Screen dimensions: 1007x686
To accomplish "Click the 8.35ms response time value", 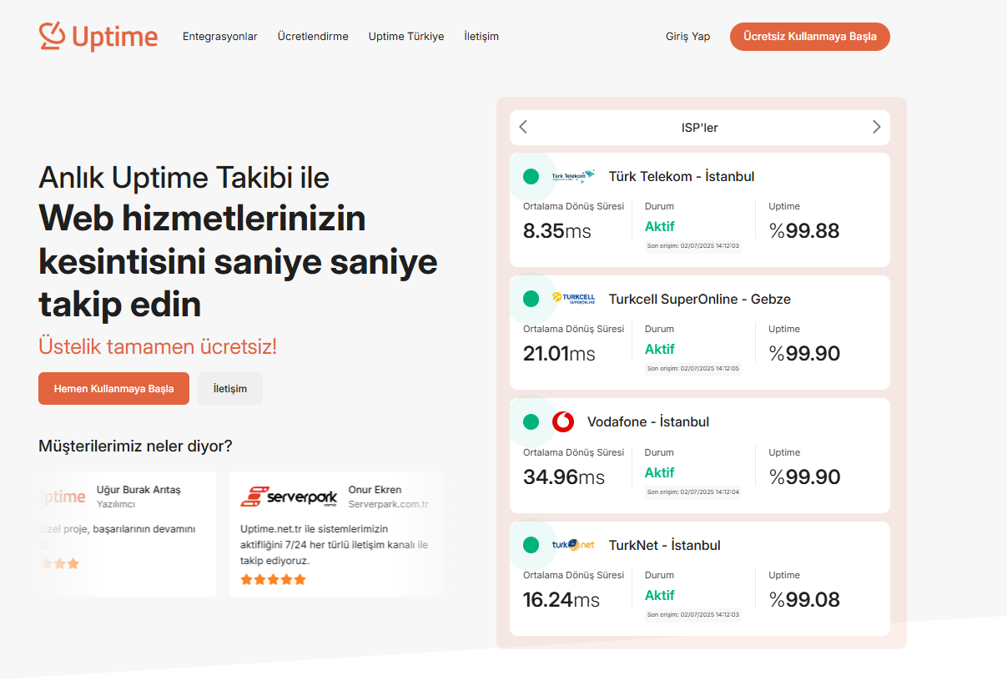I will pyautogui.click(x=557, y=231).
